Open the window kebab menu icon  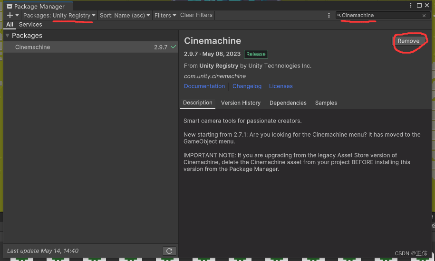[411, 5]
